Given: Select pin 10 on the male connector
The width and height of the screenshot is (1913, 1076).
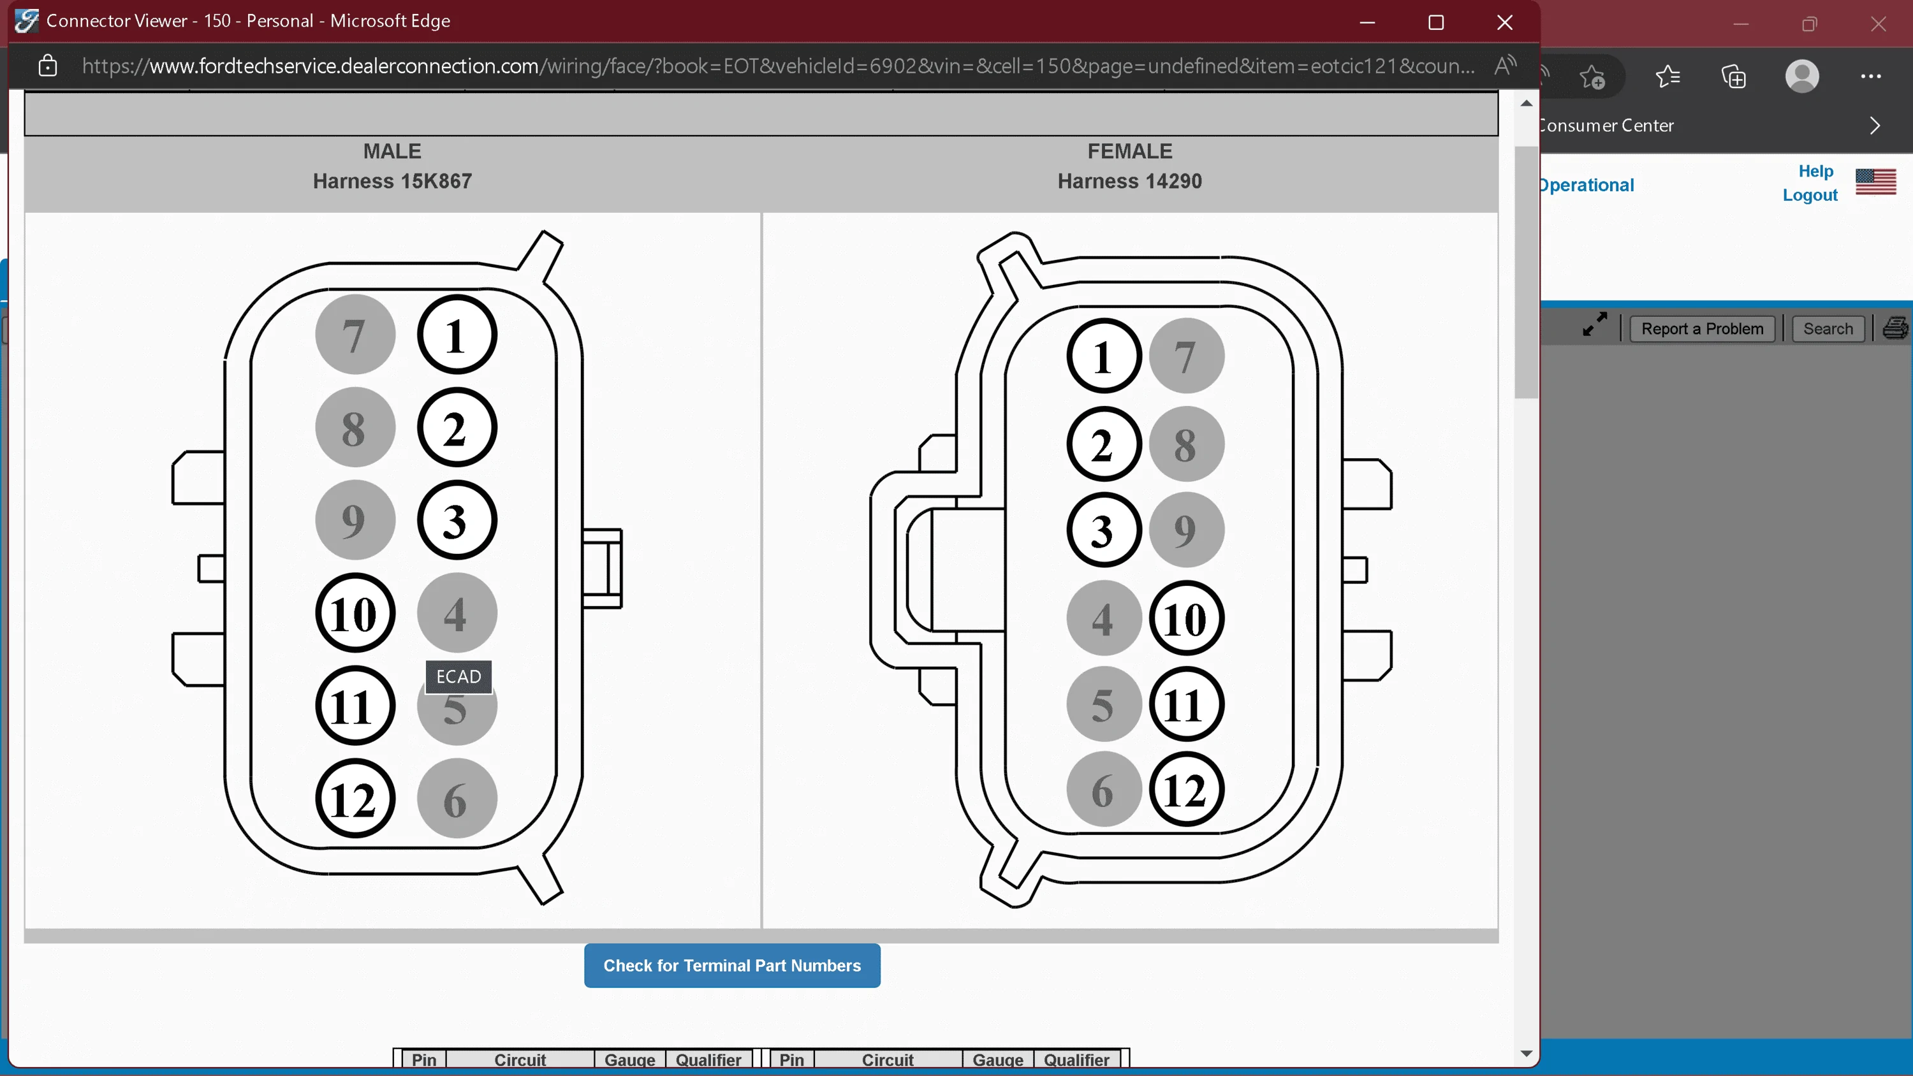Looking at the screenshot, I should (x=355, y=613).
